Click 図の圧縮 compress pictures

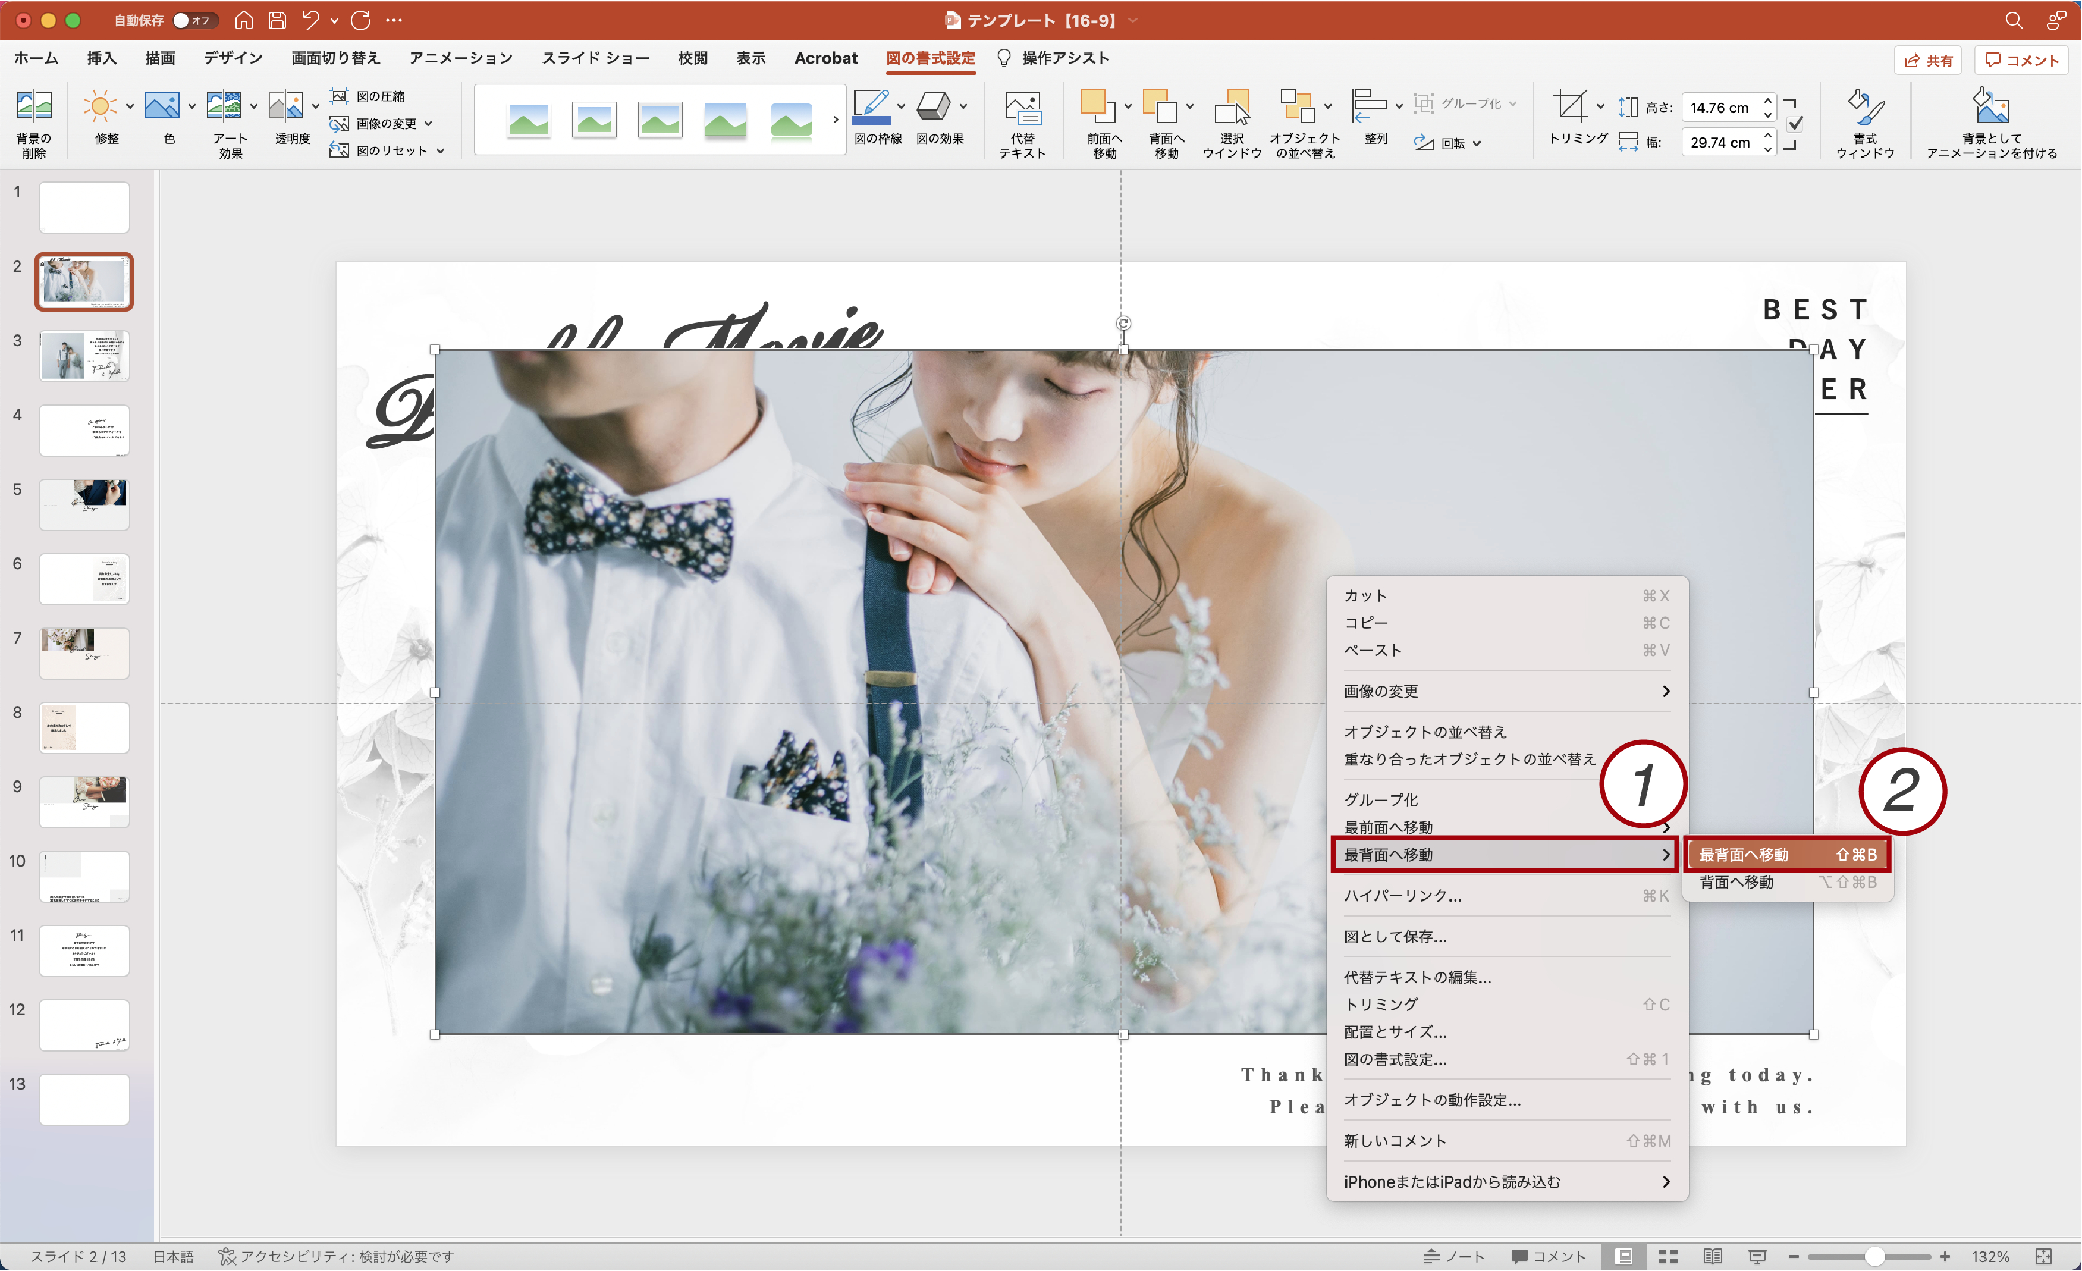click(368, 96)
